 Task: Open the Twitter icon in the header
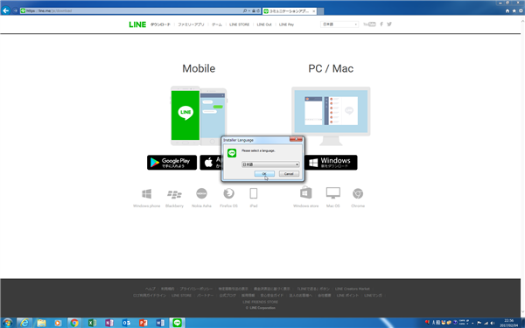389,24
